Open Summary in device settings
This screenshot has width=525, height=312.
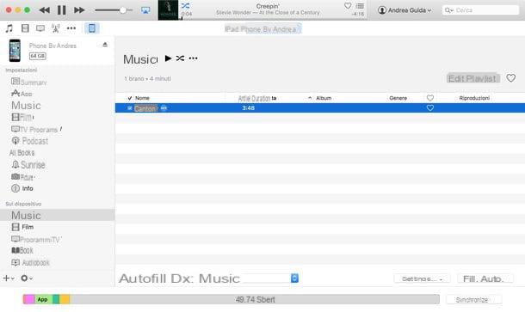point(28,82)
